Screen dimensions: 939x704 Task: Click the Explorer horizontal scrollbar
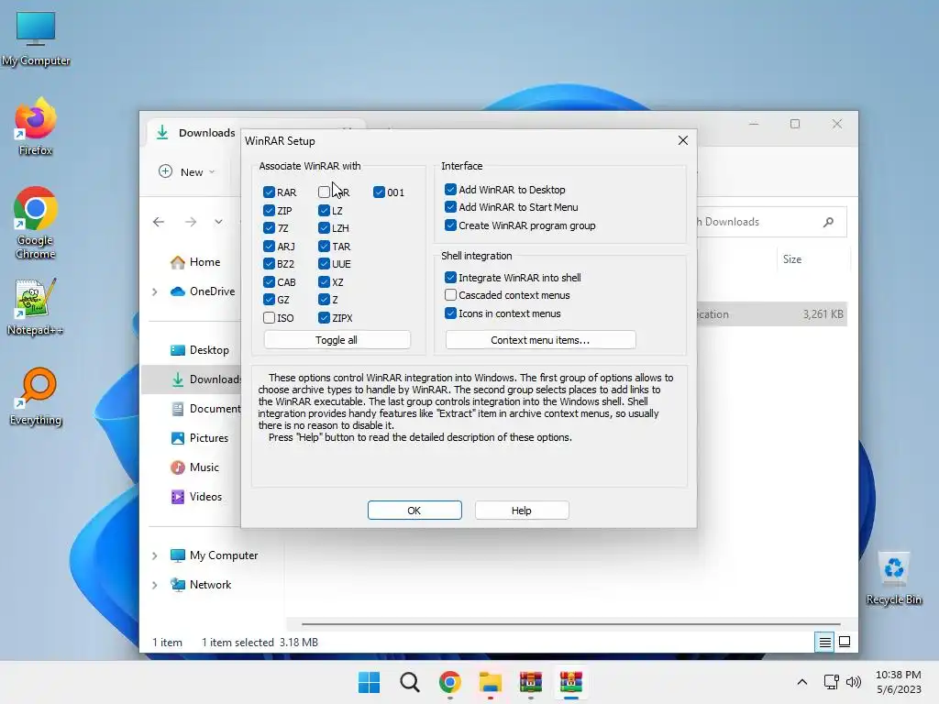click(x=570, y=623)
